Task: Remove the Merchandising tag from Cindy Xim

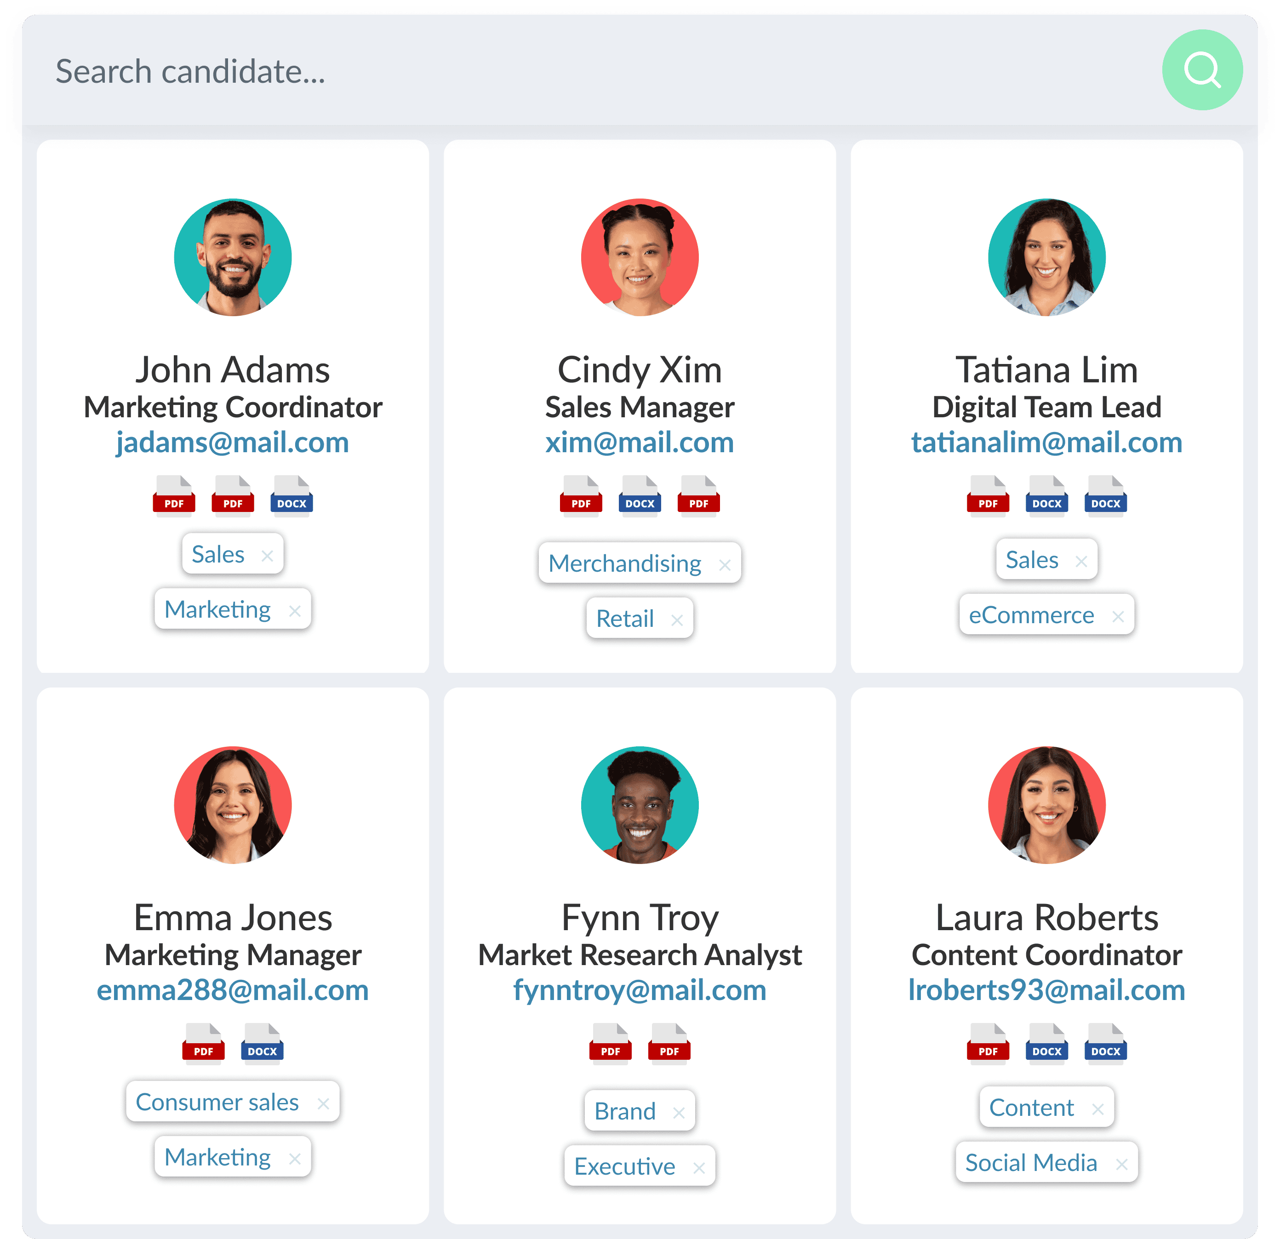Action: 724,565
